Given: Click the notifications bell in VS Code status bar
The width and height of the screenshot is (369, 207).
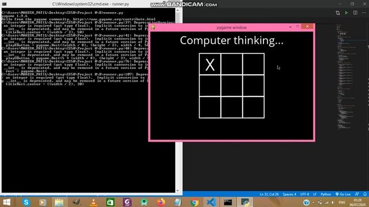Looking at the screenshot, I should (x=365, y=194).
